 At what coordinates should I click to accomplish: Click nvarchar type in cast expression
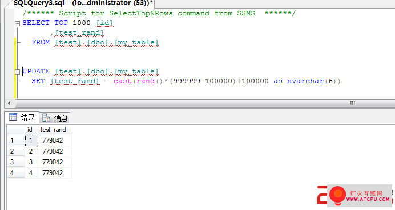click(305, 81)
